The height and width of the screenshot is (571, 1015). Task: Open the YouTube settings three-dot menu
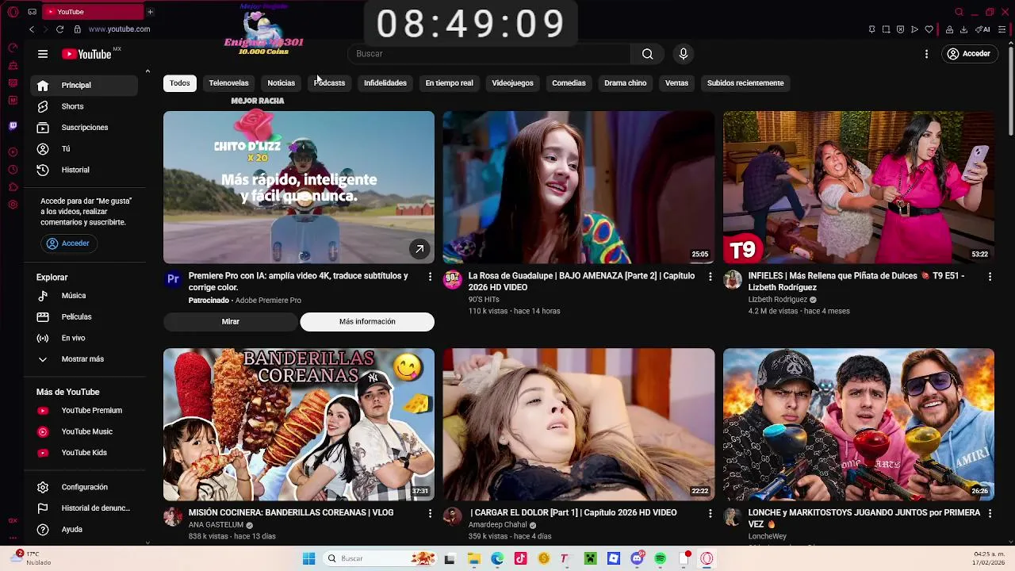[x=926, y=54]
